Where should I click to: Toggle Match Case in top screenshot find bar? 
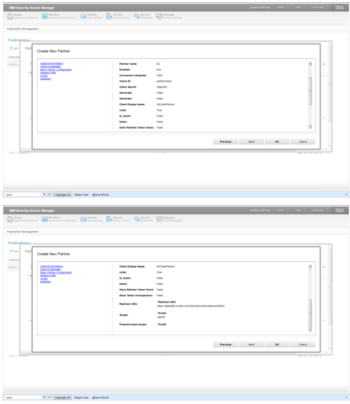[81, 195]
